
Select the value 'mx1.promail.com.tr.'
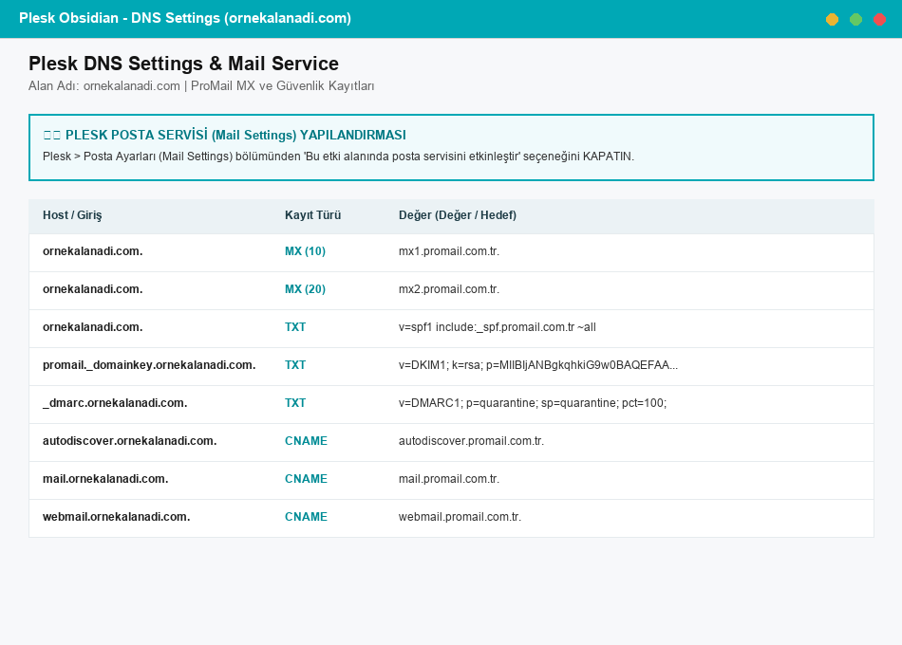point(449,251)
